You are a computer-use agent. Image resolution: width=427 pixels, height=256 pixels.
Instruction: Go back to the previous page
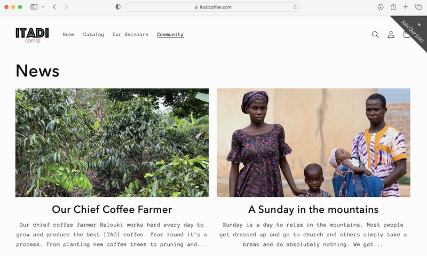(54, 7)
